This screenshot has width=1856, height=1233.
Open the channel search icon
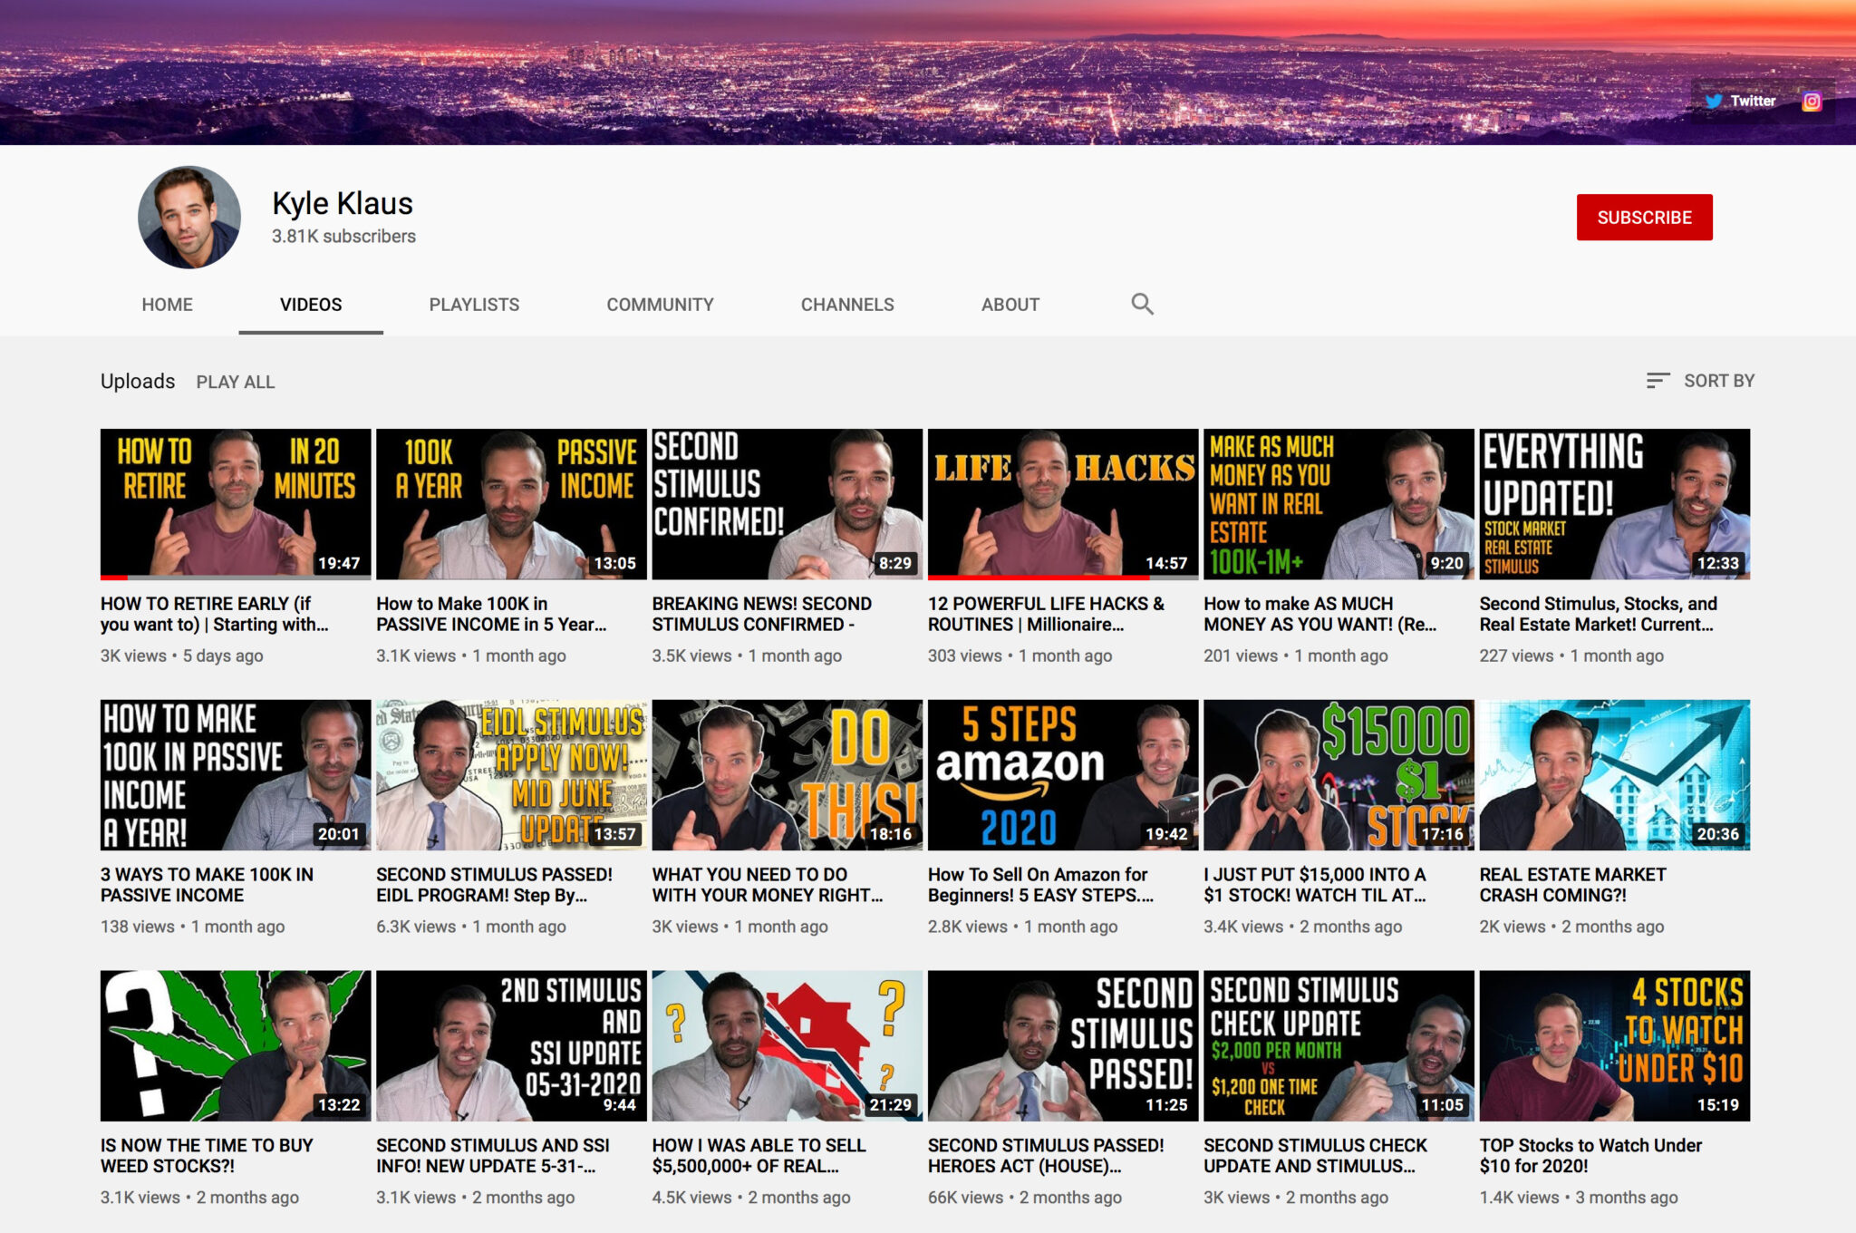point(1142,304)
